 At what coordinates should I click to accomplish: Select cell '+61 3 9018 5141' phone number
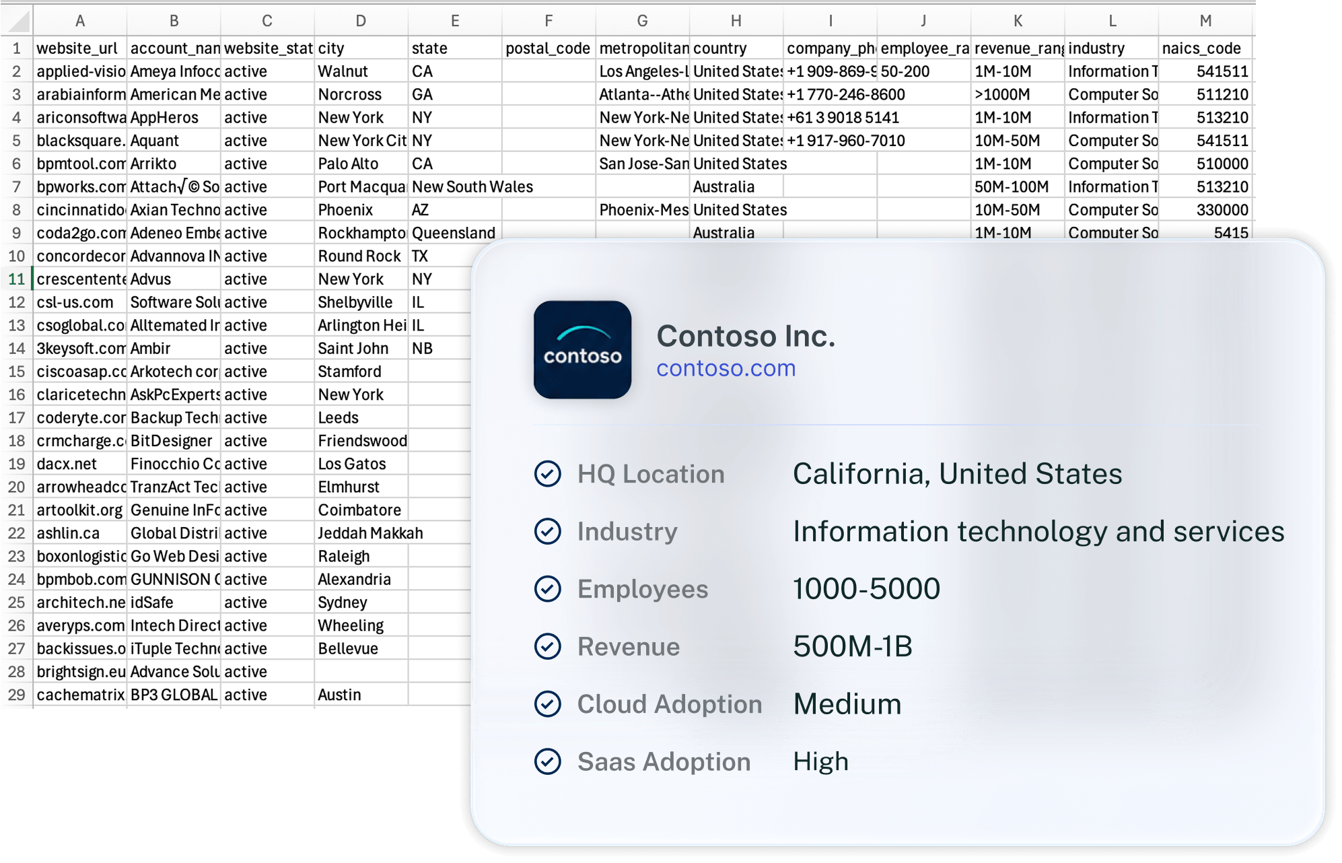pos(843,118)
